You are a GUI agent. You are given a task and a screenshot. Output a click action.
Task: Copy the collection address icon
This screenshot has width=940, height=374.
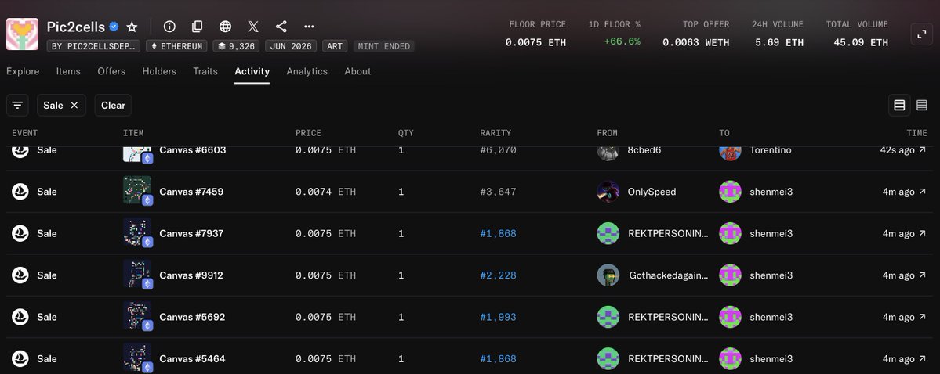click(x=198, y=27)
